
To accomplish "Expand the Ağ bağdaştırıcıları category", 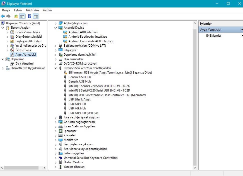I will coord(56,23).
